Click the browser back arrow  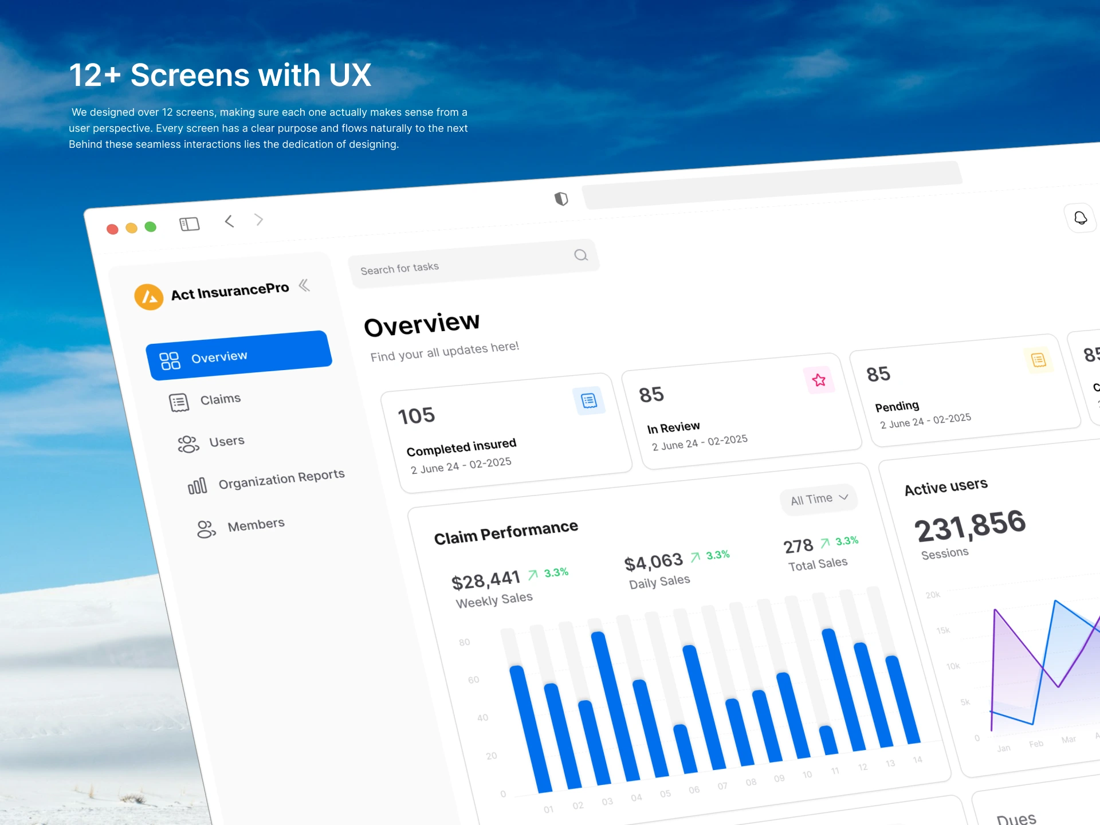click(229, 221)
